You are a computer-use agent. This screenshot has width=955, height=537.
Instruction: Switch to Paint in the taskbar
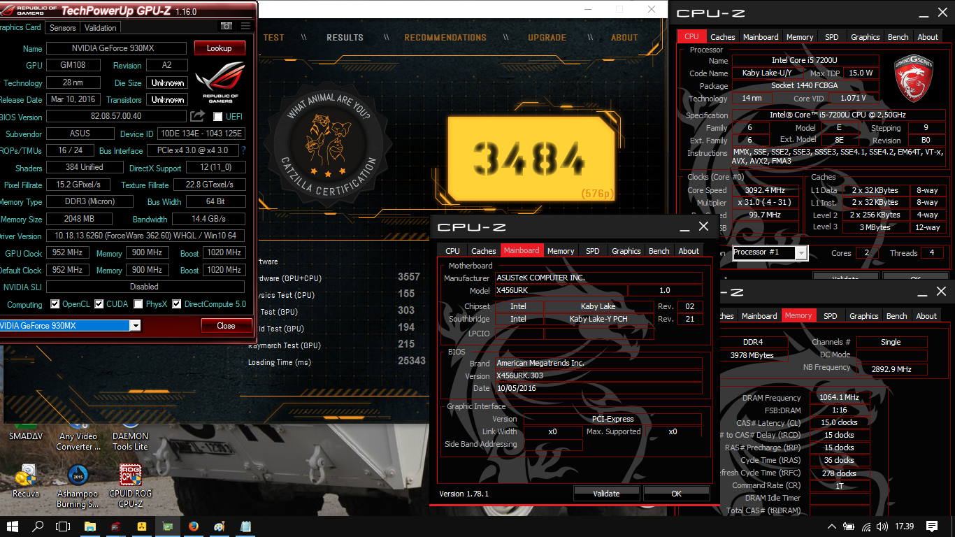click(220, 526)
